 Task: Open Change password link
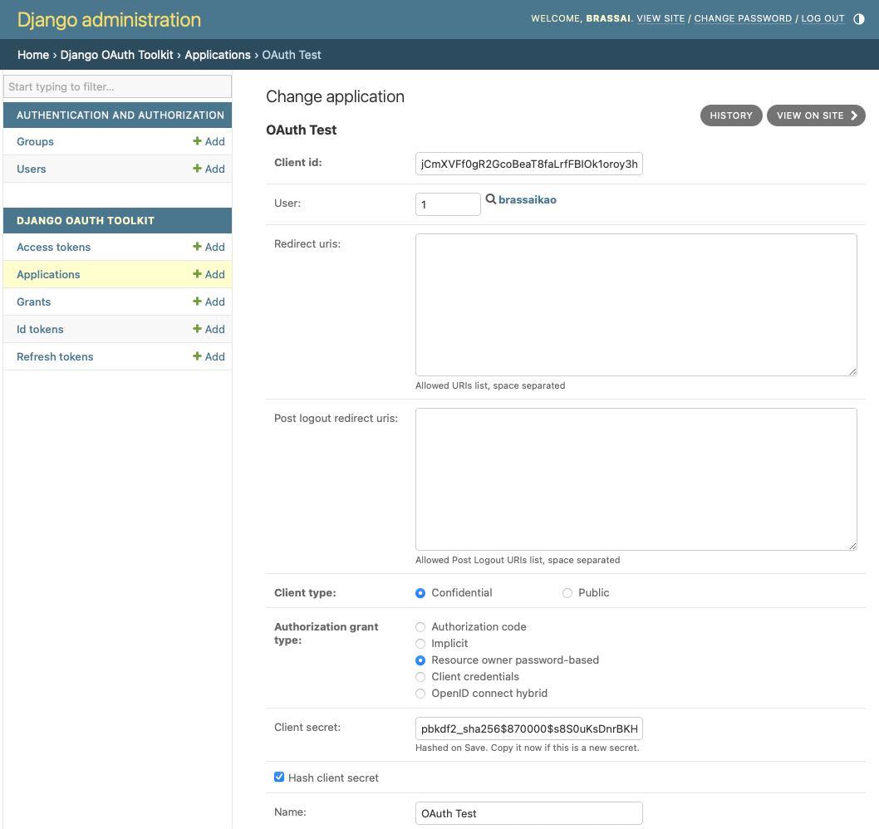(x=743, y=18)
